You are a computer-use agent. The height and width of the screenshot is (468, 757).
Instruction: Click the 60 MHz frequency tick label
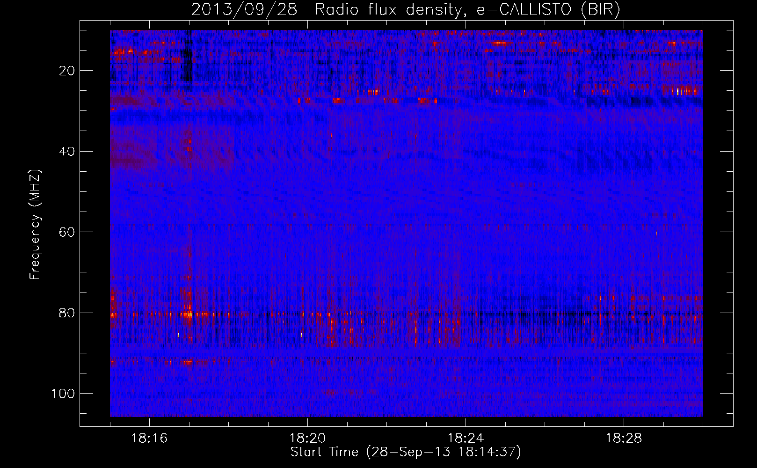click(x=67, y=232)
